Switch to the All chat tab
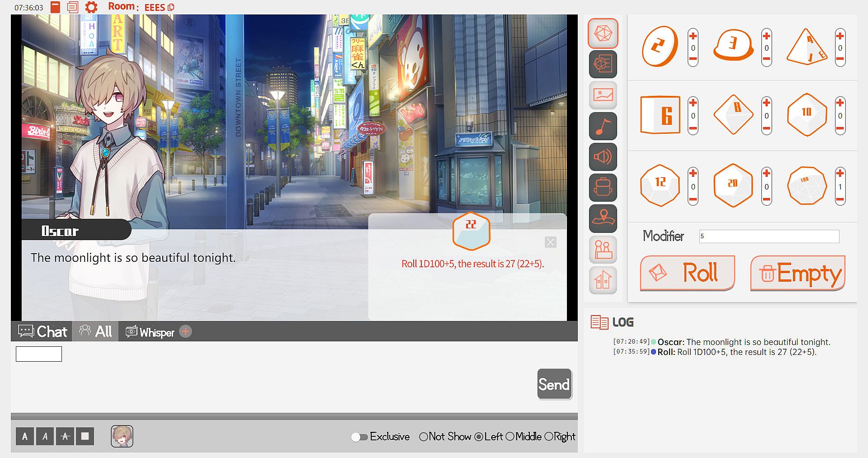Image resolution: width=868 pixels, height=458 pixels. pyautogui.click(x=96, y=332)
